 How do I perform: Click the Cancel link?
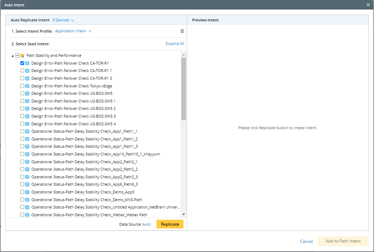pyautogui.click(x=306, y=241)
